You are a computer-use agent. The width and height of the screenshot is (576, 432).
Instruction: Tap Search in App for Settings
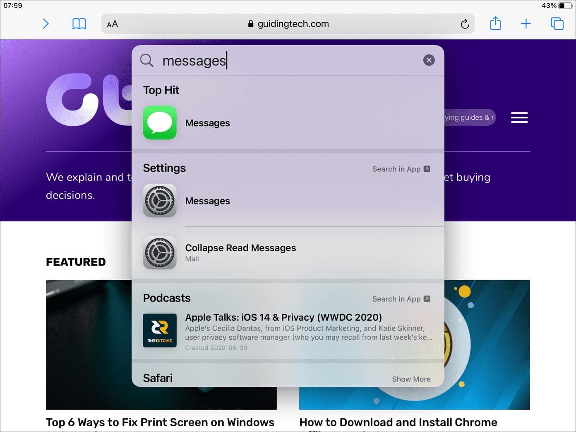pyautogui.click(x=401, y=169)
